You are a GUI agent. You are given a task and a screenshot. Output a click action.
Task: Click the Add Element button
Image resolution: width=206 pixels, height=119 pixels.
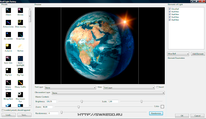pyautogui.click(x=198, y=54)
